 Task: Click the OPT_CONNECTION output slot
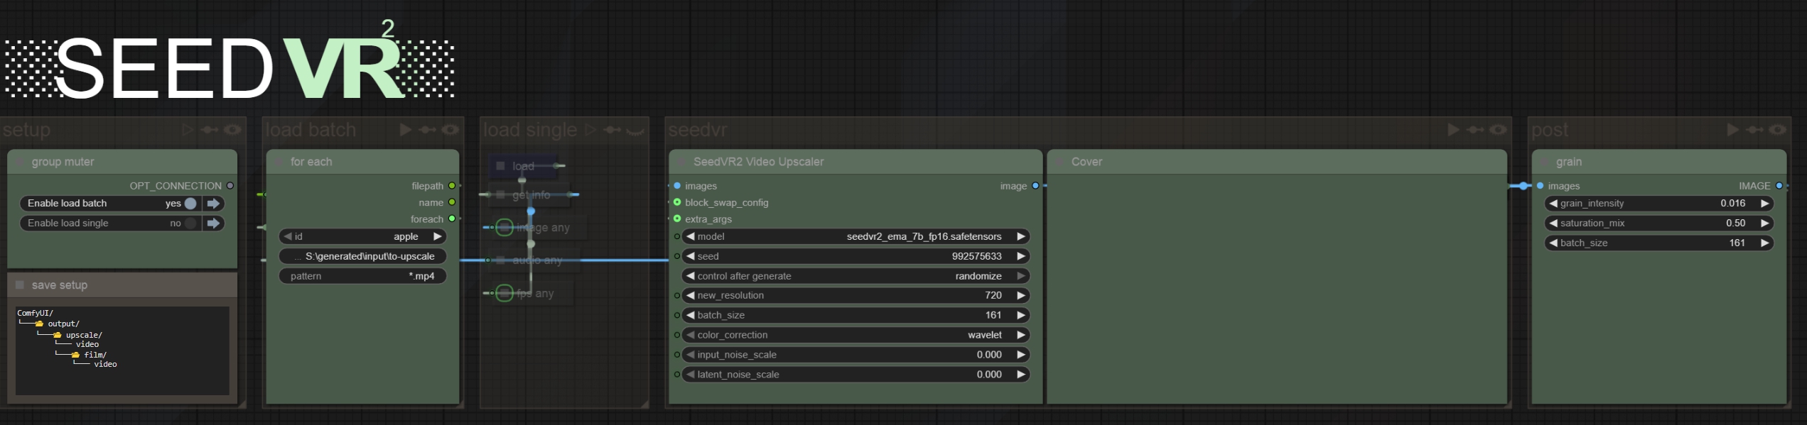tap(230, 186)
